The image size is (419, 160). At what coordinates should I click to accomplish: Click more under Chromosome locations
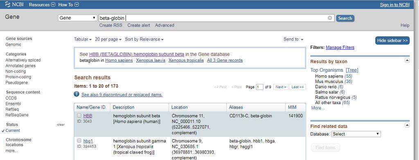[12, 151]
